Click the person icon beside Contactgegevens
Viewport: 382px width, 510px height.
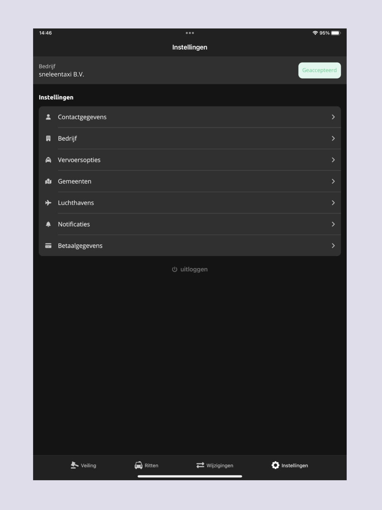(48, 117)
